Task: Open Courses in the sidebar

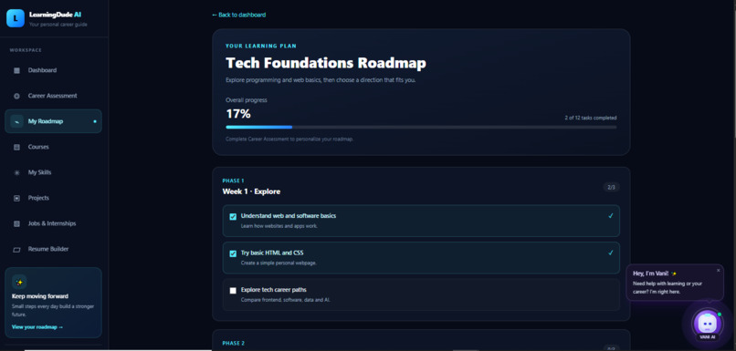Action: coord(53,147)
